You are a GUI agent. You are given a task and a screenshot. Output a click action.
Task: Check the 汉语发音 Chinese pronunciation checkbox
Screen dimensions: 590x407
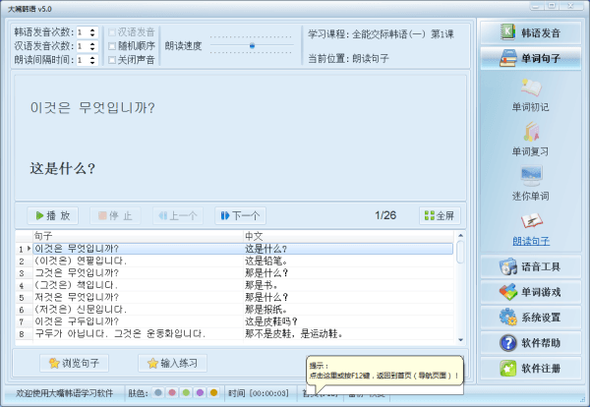coord(113,32)
